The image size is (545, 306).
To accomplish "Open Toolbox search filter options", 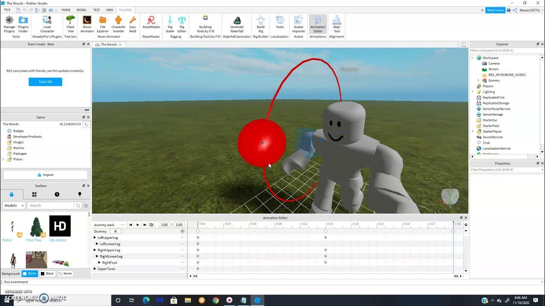I will pyautogui.click(x=86, y=206).
